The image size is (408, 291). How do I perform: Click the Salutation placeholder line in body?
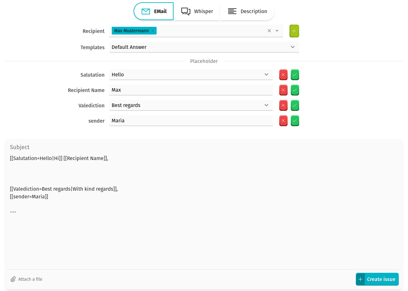tap(59, 158)
